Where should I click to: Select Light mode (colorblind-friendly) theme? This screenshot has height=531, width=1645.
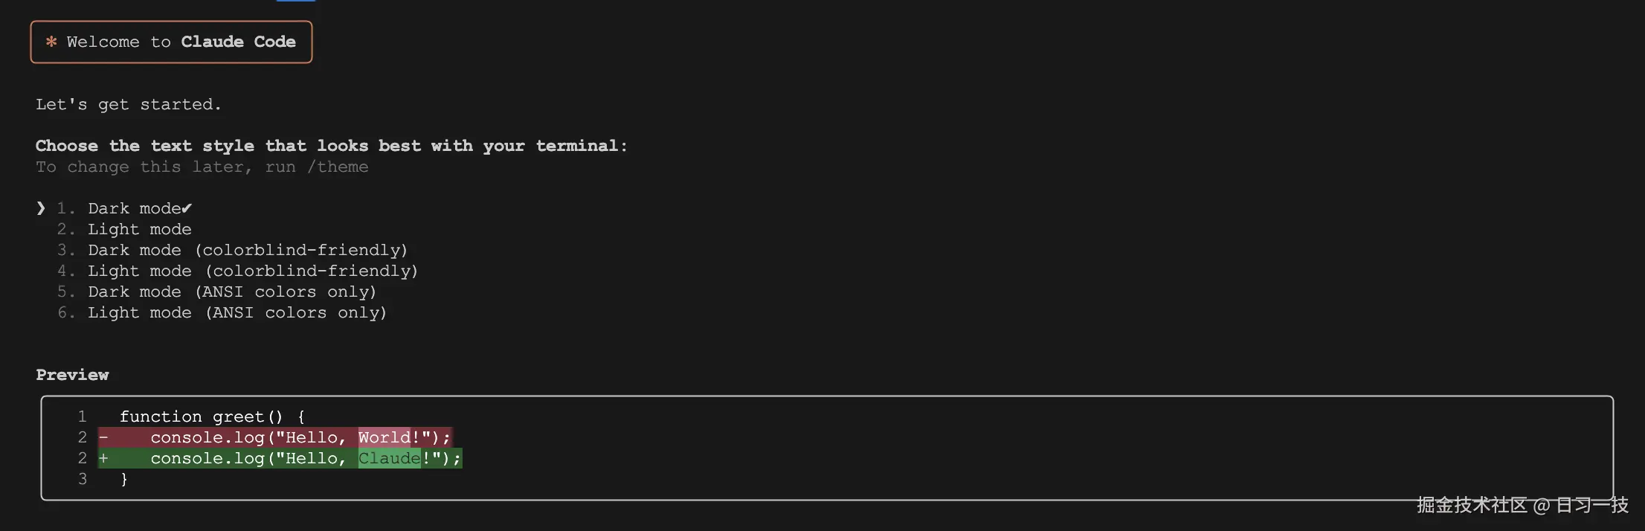[253, 271]
